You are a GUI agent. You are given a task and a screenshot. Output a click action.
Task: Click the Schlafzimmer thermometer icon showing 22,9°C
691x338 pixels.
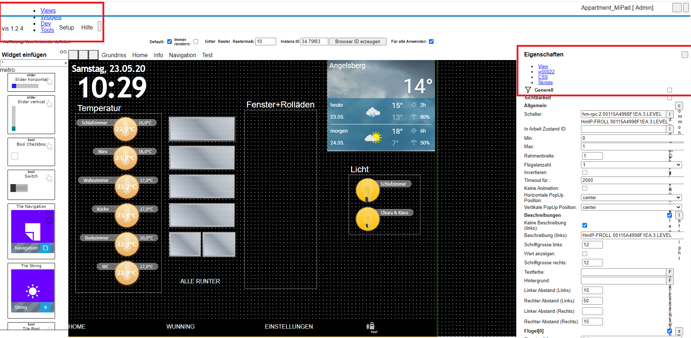125,129
